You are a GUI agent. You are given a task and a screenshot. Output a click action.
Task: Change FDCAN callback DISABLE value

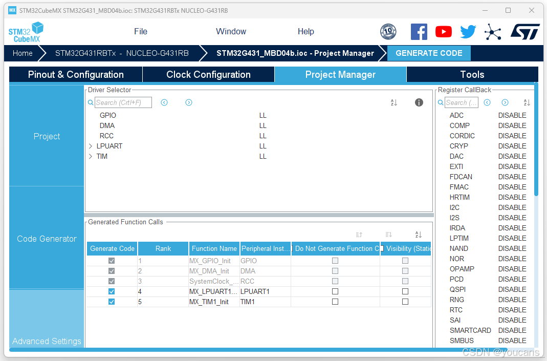pyautogui.click(x=512, y=177)
